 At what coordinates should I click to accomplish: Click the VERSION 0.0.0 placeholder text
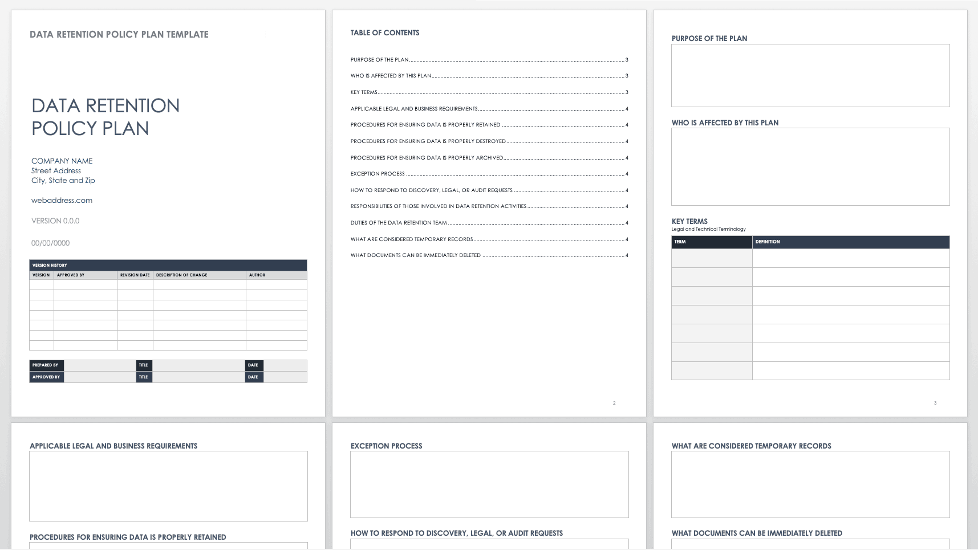tap(55, 221)
